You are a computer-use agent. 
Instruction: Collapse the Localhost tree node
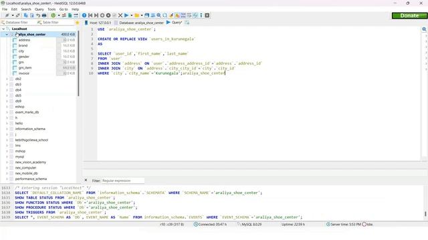click(x=3, y=29)
